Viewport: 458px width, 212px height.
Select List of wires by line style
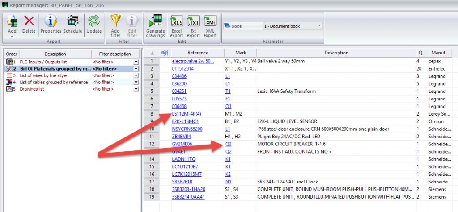click(43, 75)
